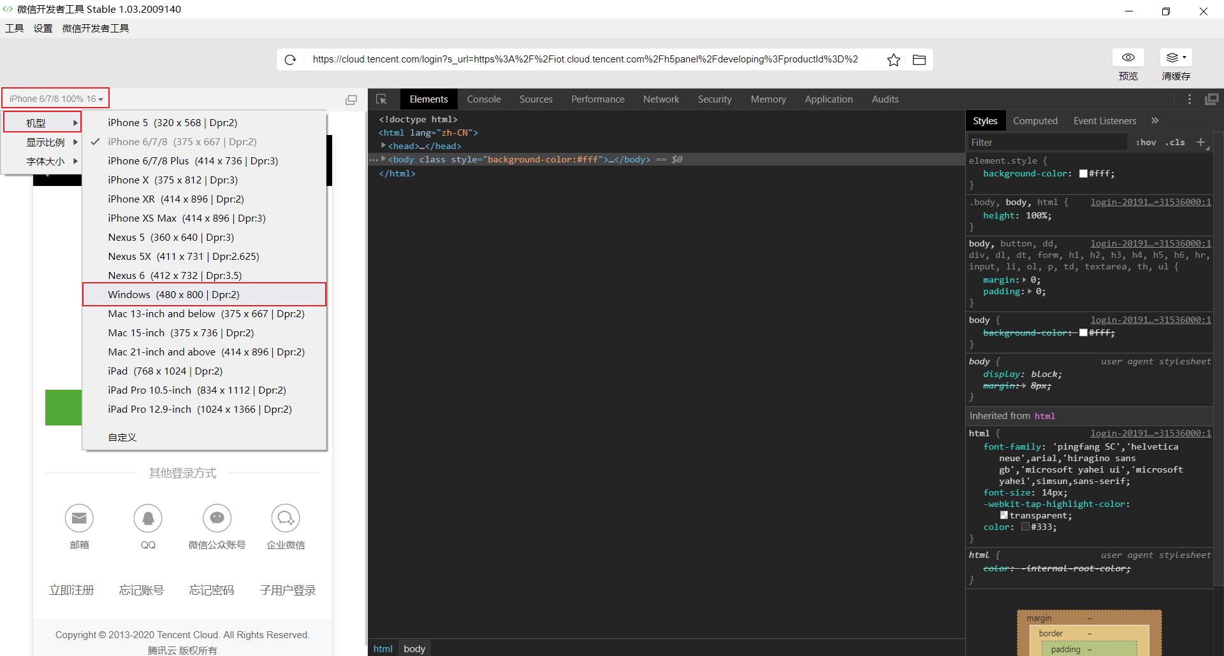Image resolution: width=1224 pixels, height=656 pixels.
Task: Open the Application tab
Action: tap(828, 99)
